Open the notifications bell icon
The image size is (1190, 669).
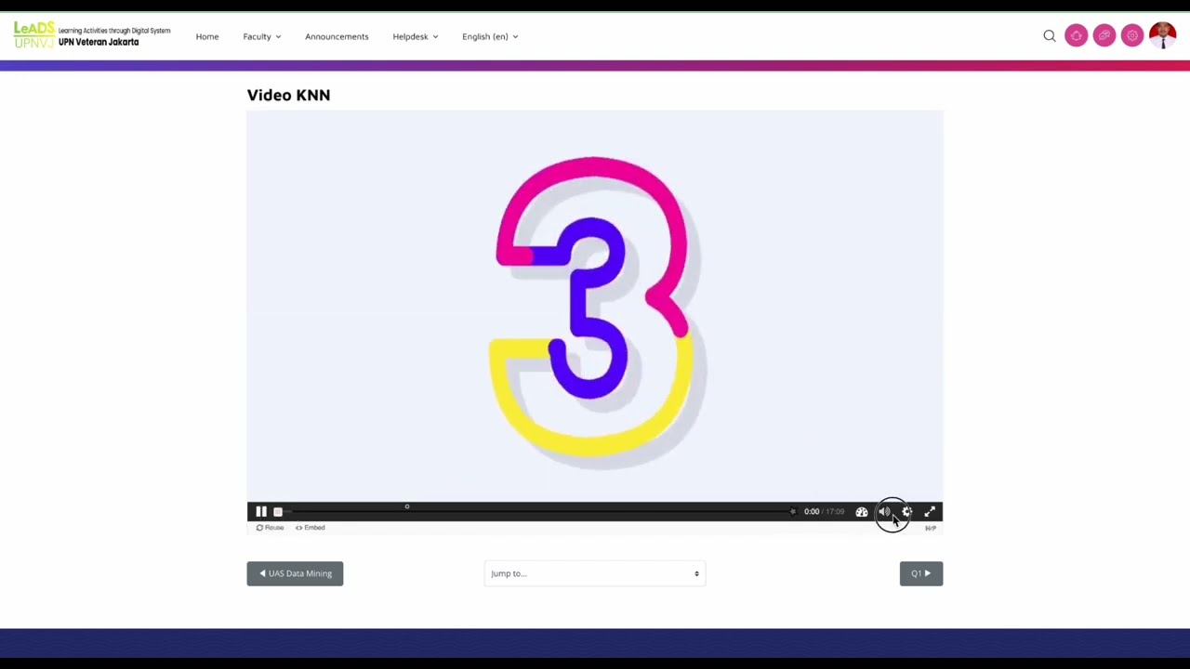tap(1076, 36)
